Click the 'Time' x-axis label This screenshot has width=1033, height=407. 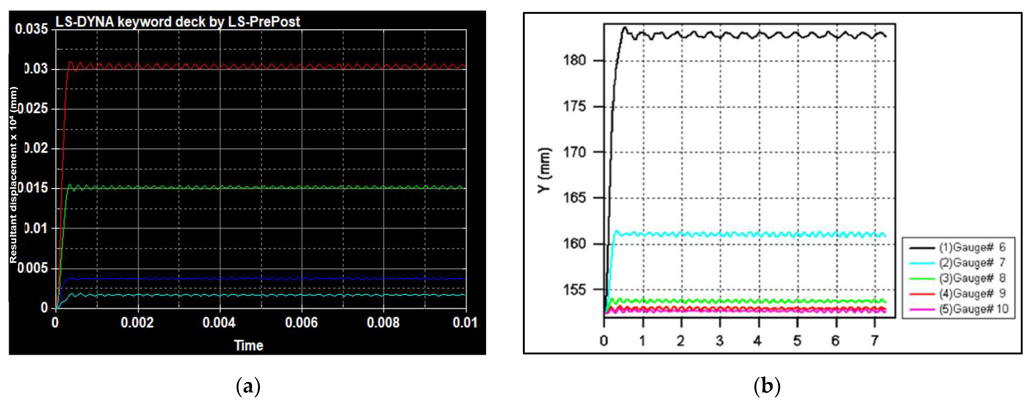[249, 345]
